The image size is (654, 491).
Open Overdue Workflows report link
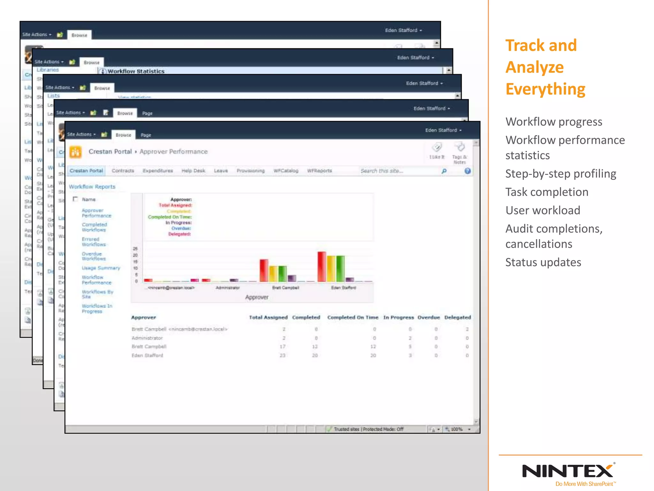pos(94,256)
